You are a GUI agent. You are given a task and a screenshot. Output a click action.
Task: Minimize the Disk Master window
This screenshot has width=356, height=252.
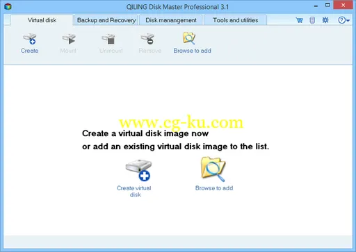tap(316, 6)
